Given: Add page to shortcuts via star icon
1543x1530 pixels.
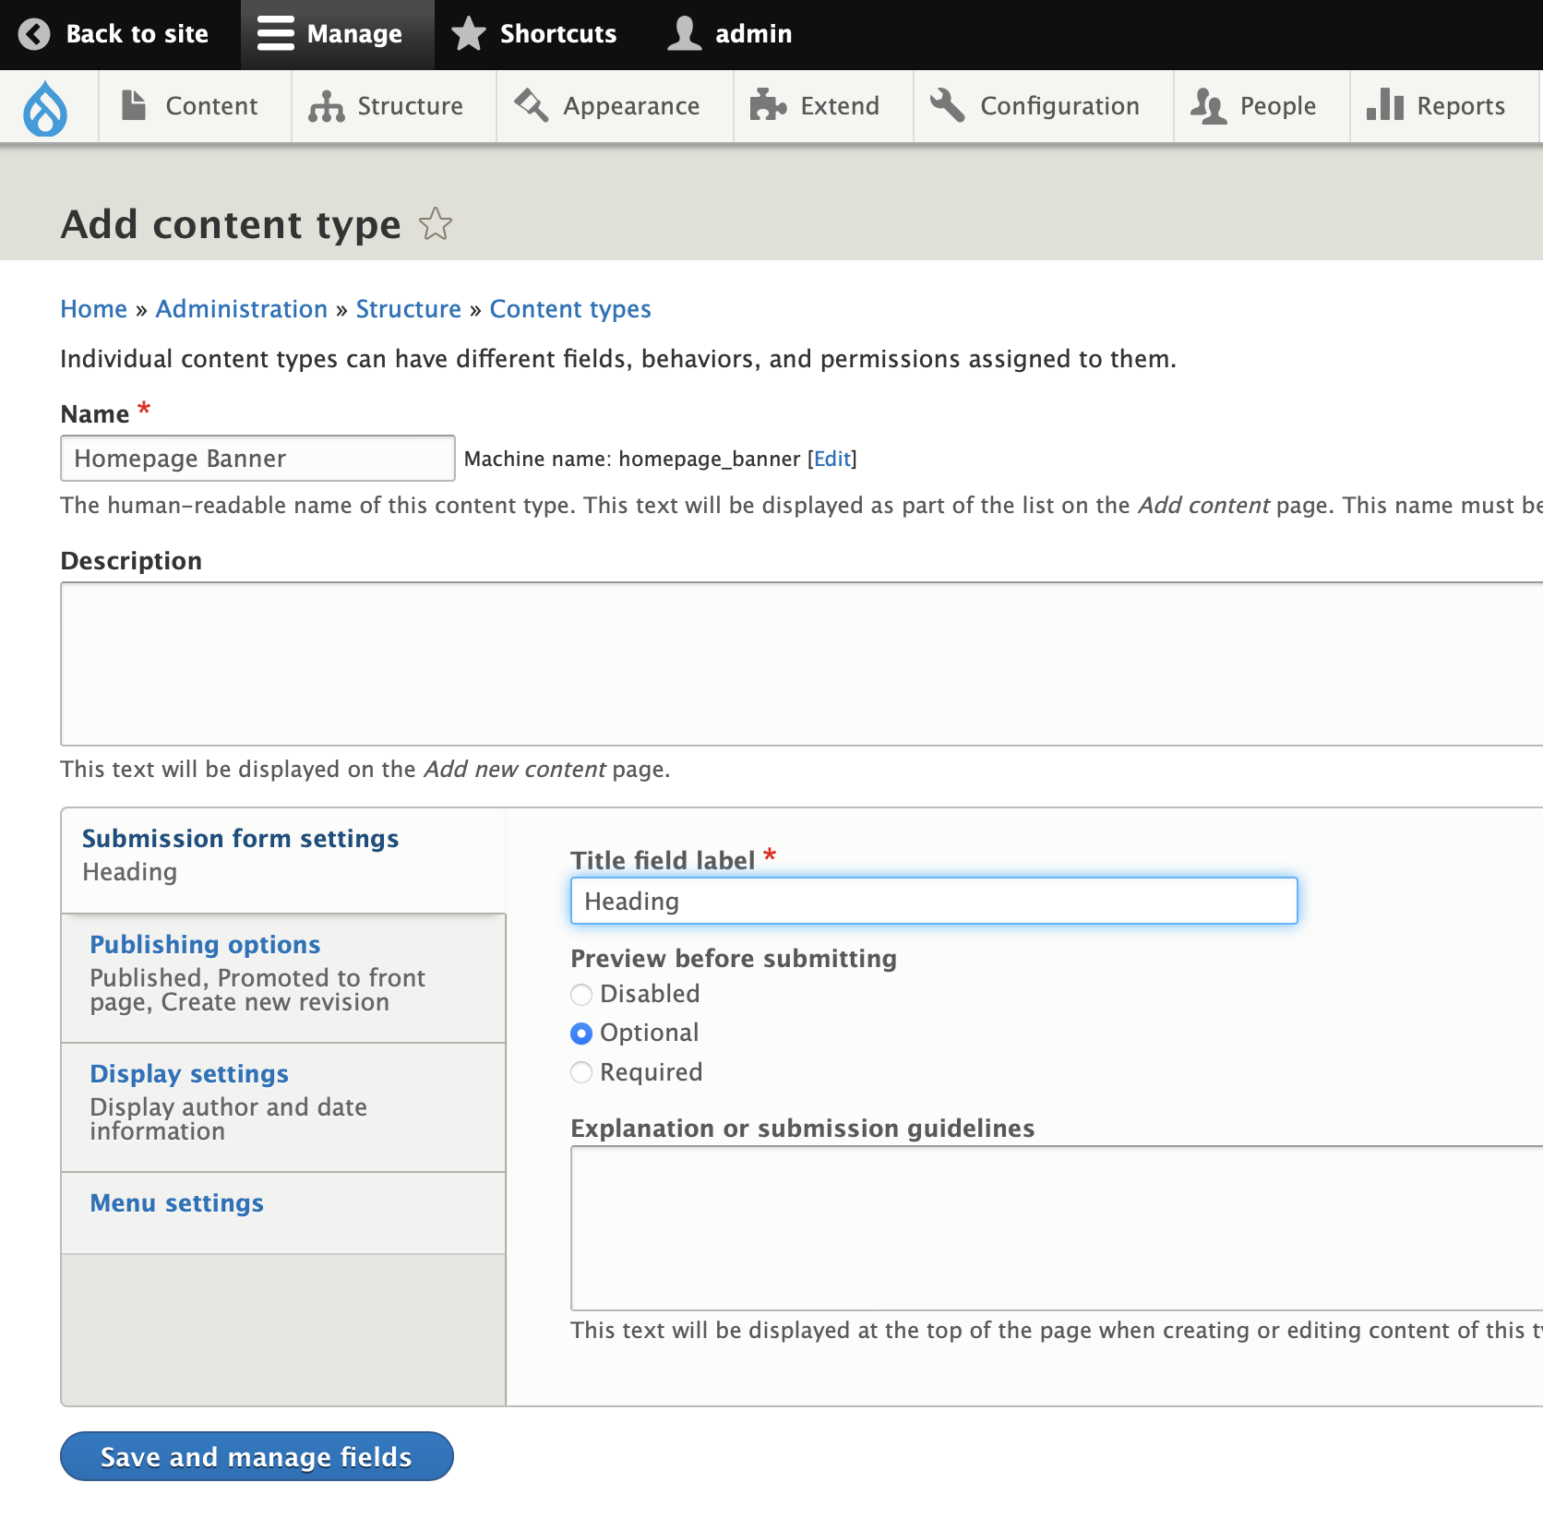Looking at the screenshot, I should pos(436,224).
